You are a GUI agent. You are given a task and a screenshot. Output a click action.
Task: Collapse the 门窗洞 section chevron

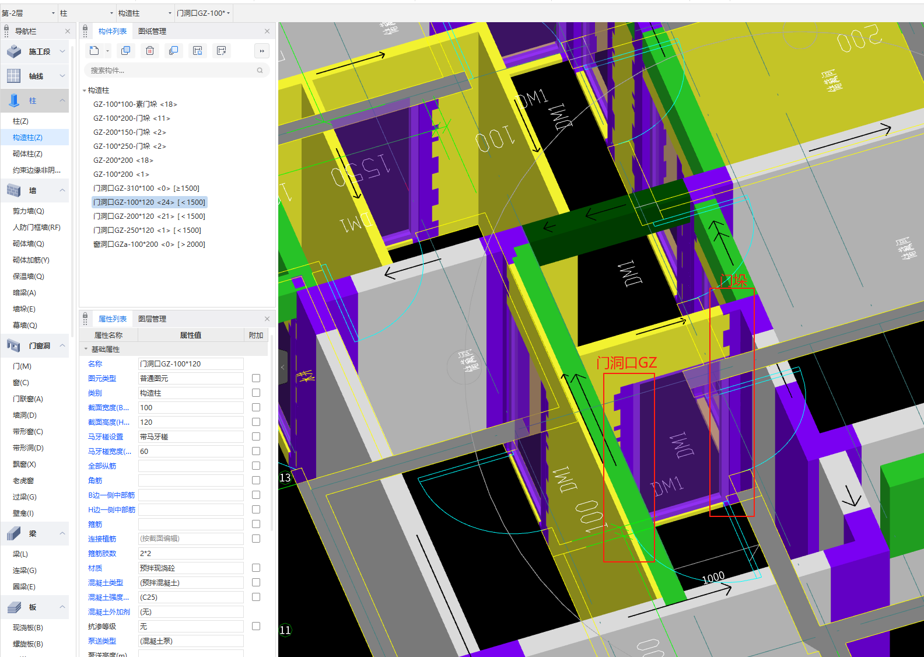coord(62,345)
